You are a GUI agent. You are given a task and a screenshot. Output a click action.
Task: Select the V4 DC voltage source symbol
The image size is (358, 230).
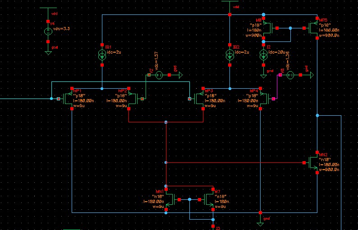pos(48,32)
